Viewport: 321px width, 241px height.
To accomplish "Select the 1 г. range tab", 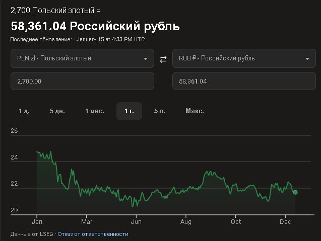I will (129, 111).
